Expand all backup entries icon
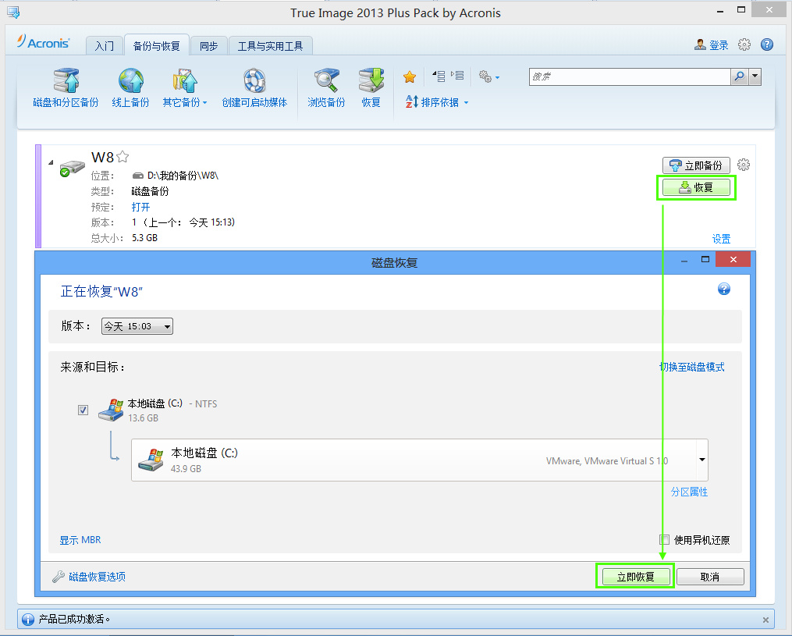This screenshot has height=636, width=792. (457, 76)
